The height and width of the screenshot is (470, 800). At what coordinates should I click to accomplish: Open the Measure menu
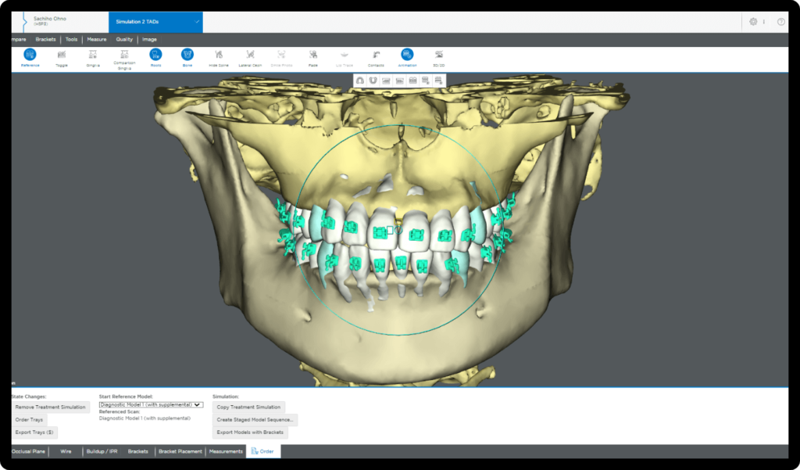(x=97, y=39)
